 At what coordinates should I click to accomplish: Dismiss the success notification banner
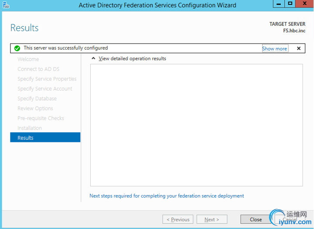tap(299, 48)
